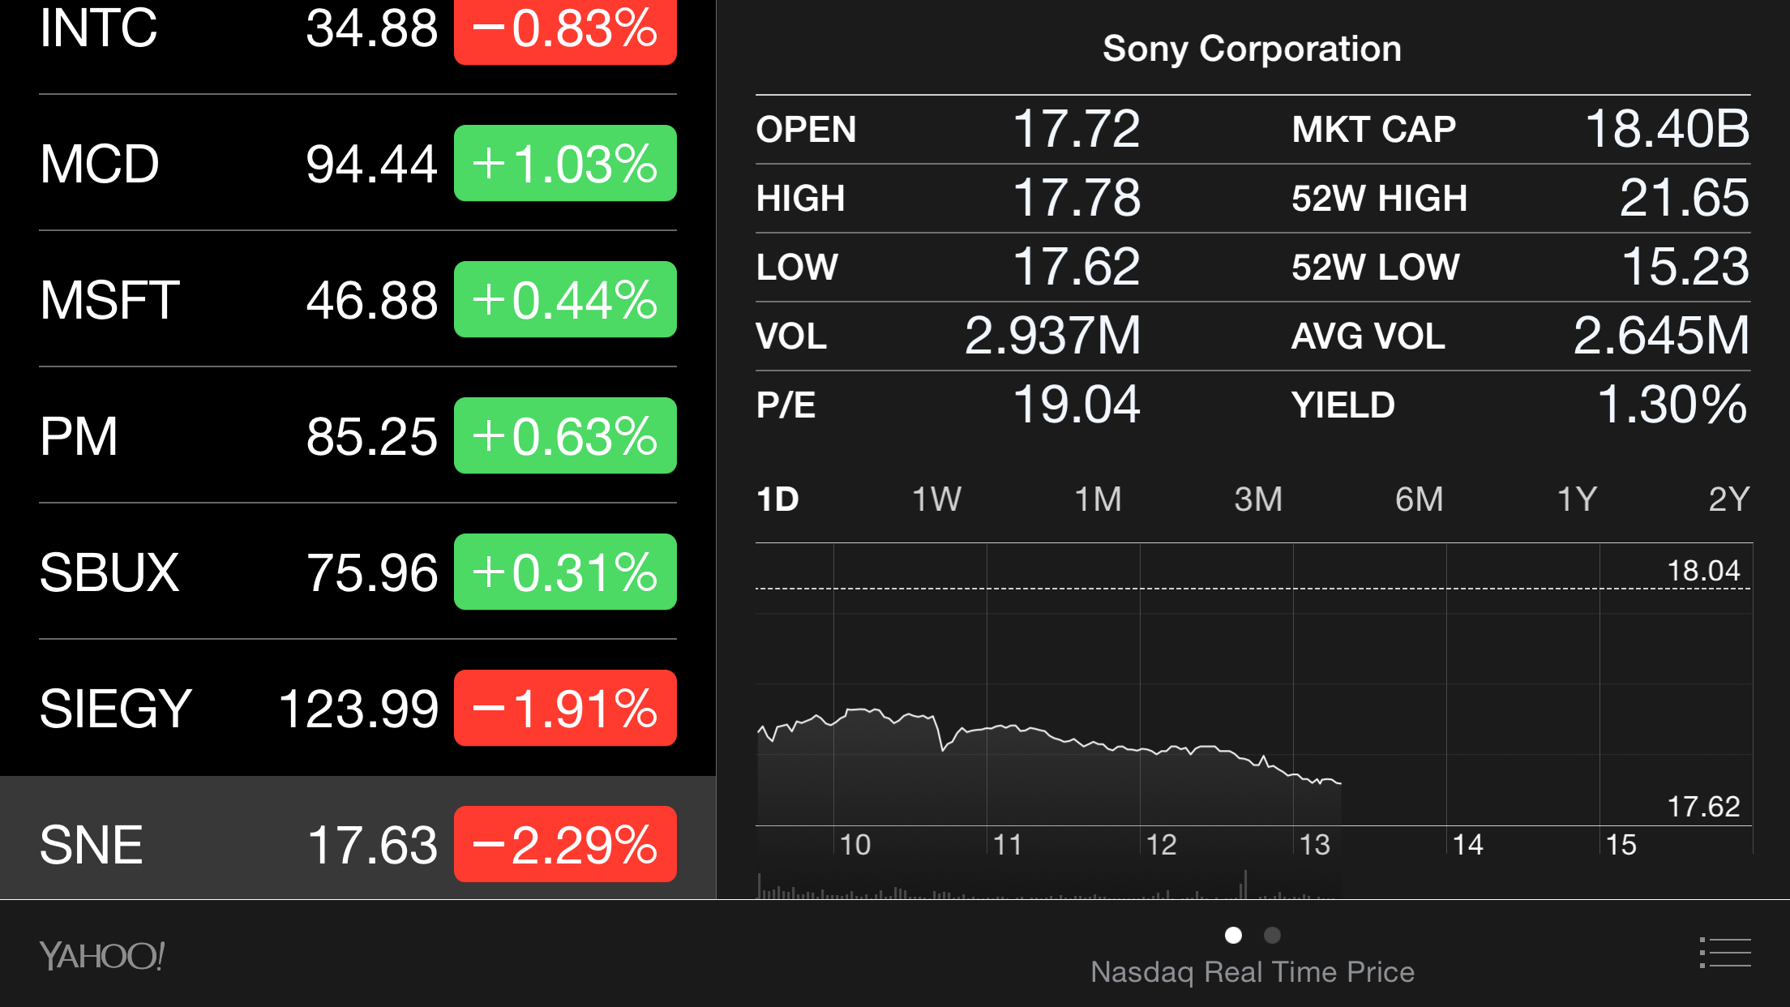Image resolution: width=1790 pixels, height=1007 pixels.
Task: Tap the 11 hour axis marker
Action: pos(1008,845)
